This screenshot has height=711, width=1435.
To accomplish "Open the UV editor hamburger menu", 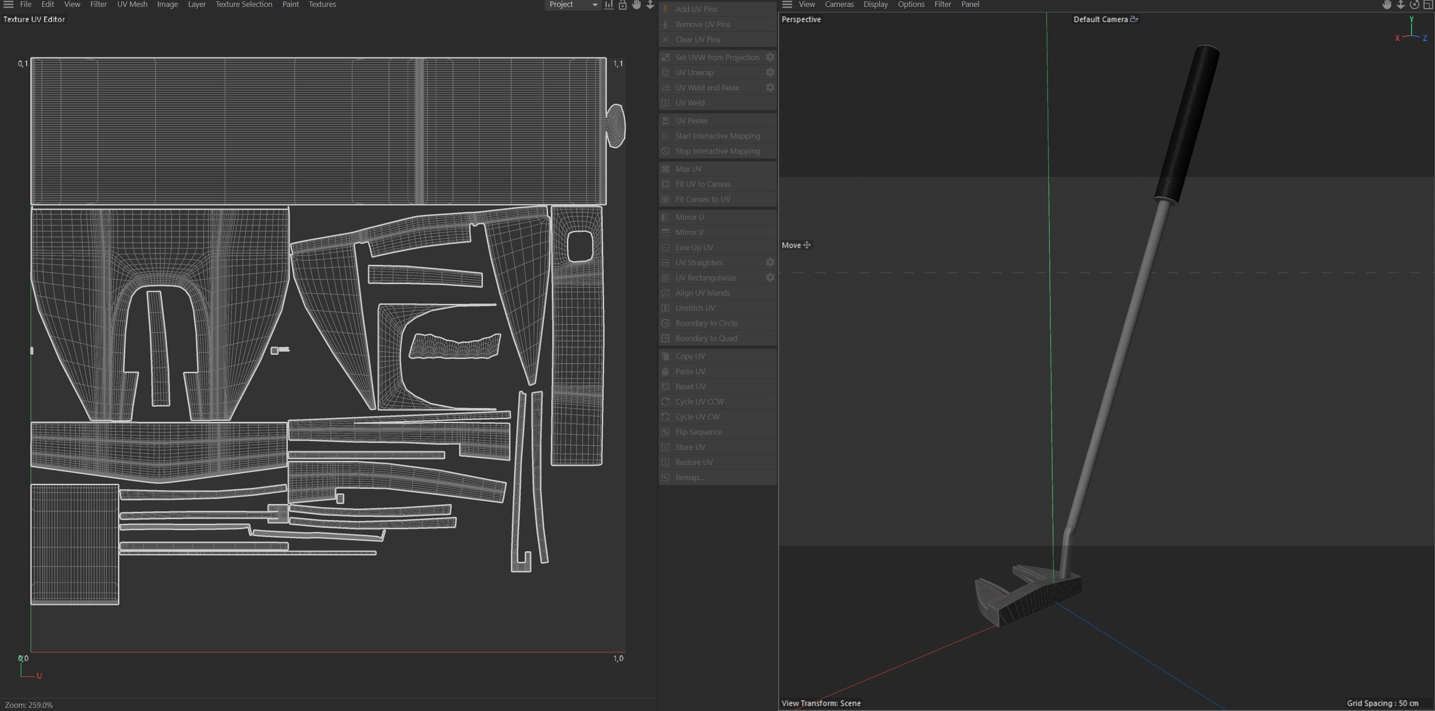I will [x=8, y=5].
